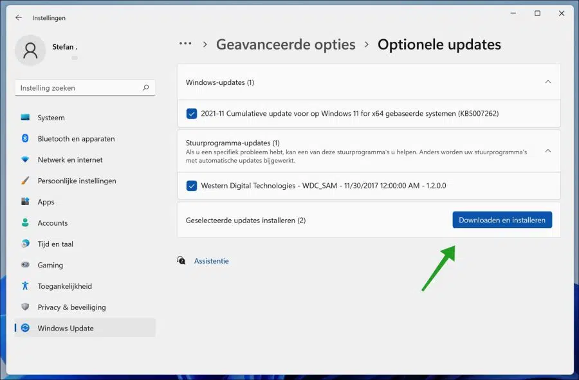Image resolution: width=579 pixels, height=380 pixels.
Task: Click the Instelling zoeken search field
Action: click(85, 88)
